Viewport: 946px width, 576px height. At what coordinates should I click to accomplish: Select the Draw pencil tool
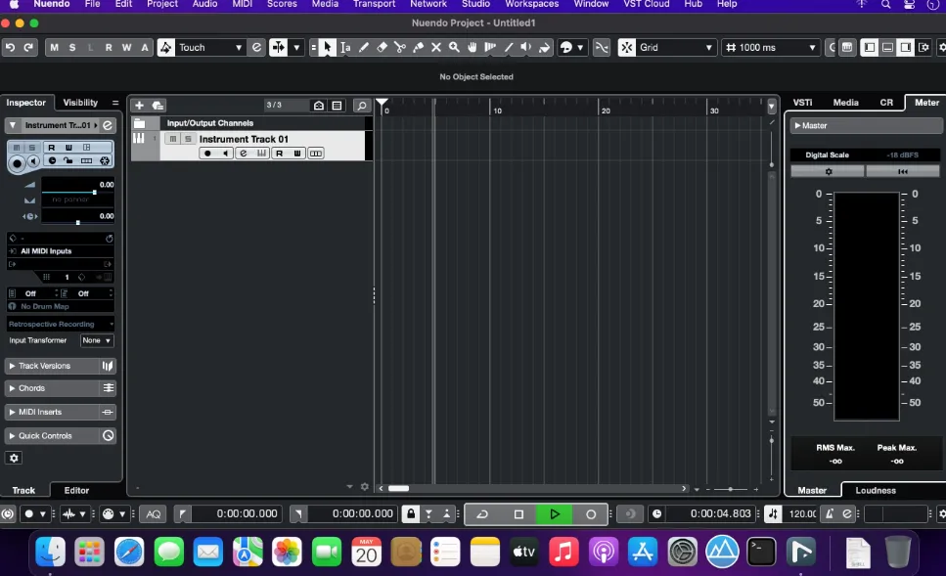(x=363, y=47)
